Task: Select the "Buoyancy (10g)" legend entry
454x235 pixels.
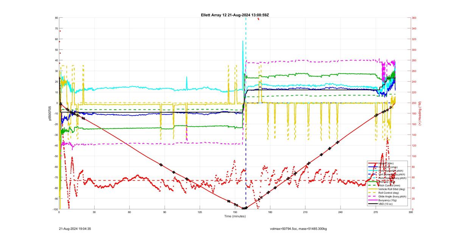Action: [x=387, y=200]
